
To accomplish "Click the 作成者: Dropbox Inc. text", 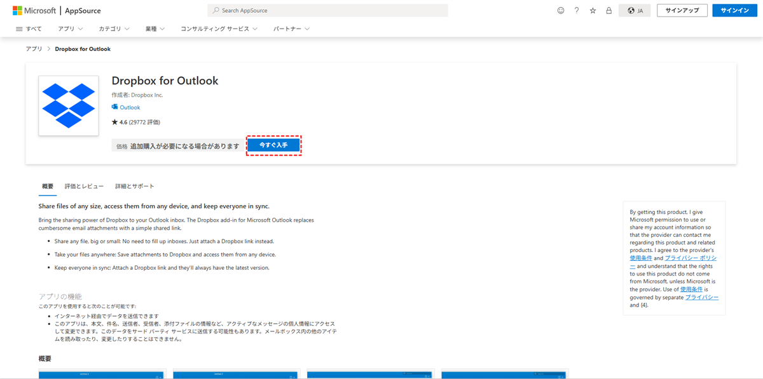I will (x=137, y=95).
